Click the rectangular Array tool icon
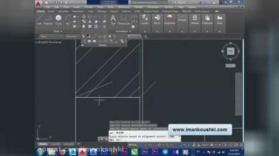Image resolution: width=279 pixels, height=156 pixels. tap(96, 26)
